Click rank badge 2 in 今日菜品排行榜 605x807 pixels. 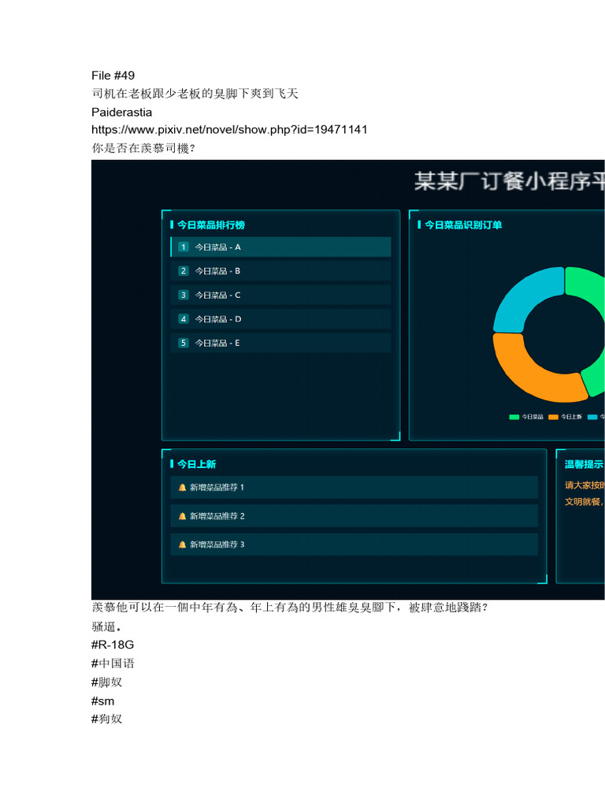tap(183, 271)
